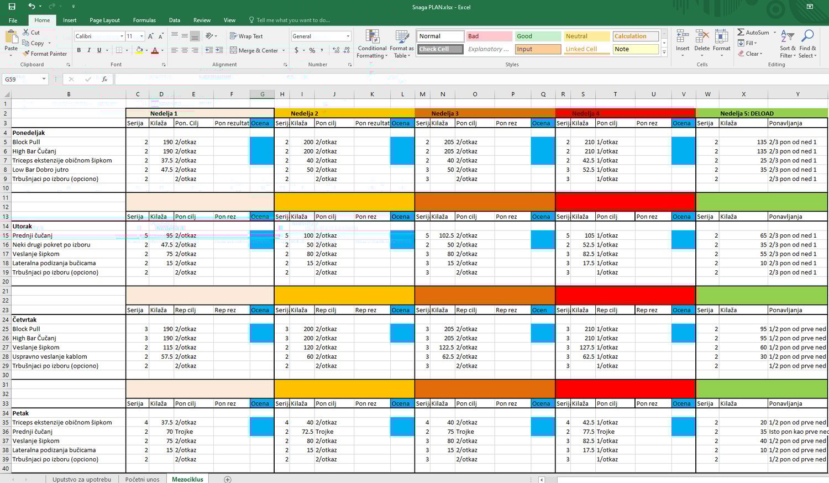
Task: Apply the Fill Color paint bucket
Action: point(139,50)
